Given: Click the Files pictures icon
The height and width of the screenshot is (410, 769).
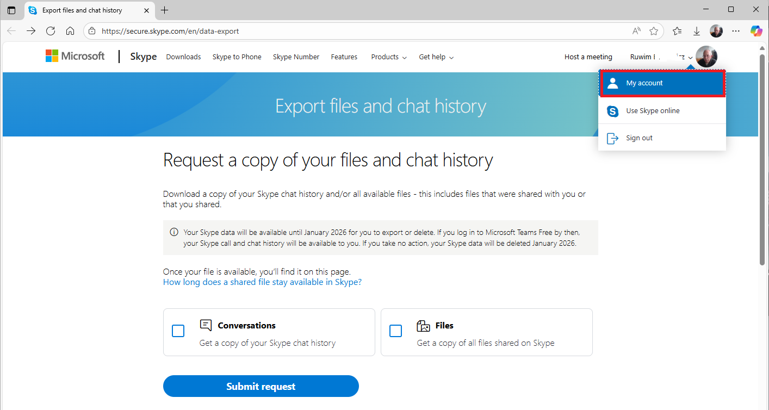Looking at the screenshot, I should [423, 326].
